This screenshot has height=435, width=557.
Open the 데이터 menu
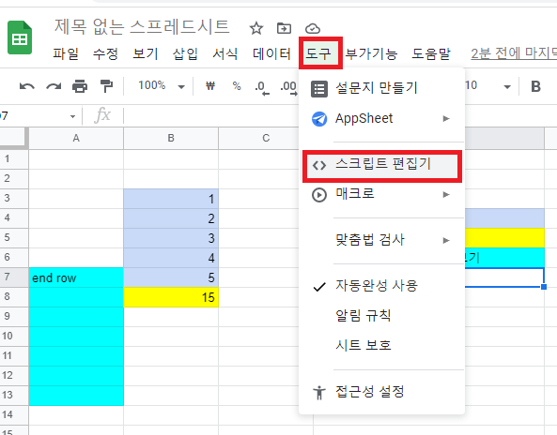271,53
